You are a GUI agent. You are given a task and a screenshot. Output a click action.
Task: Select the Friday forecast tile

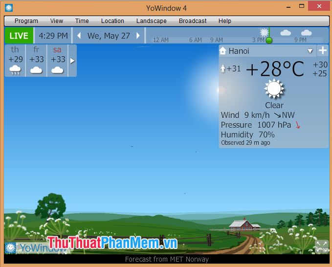[36, 61]
